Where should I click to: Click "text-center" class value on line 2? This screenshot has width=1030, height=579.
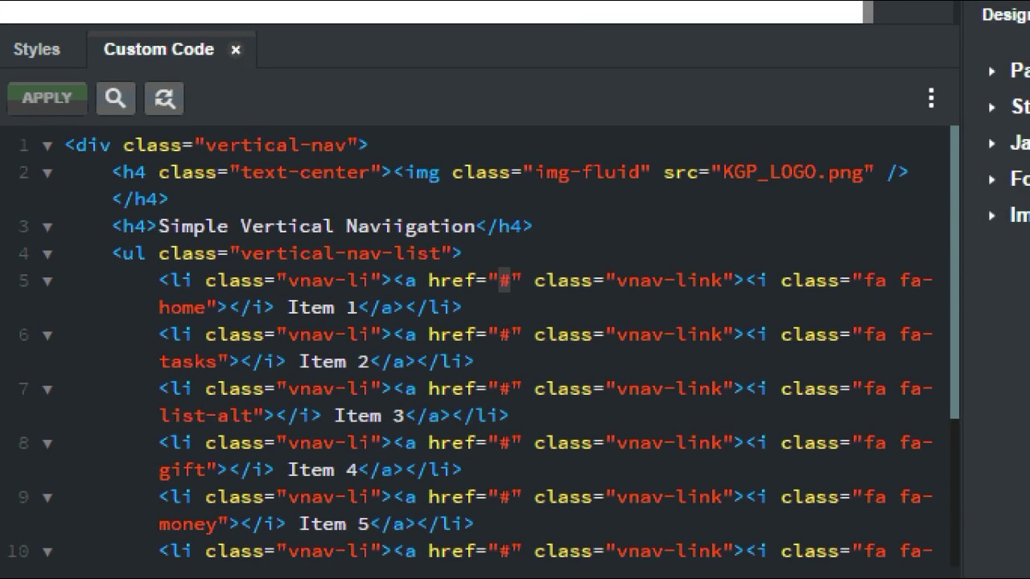click(x=305, y=172)
